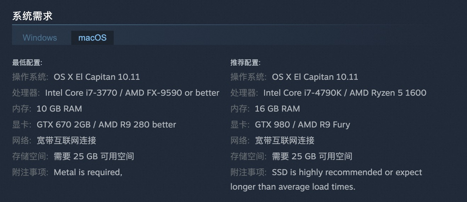Click the 推荐配置 heading
Viewport: 467px width, 202px height.
246,63
